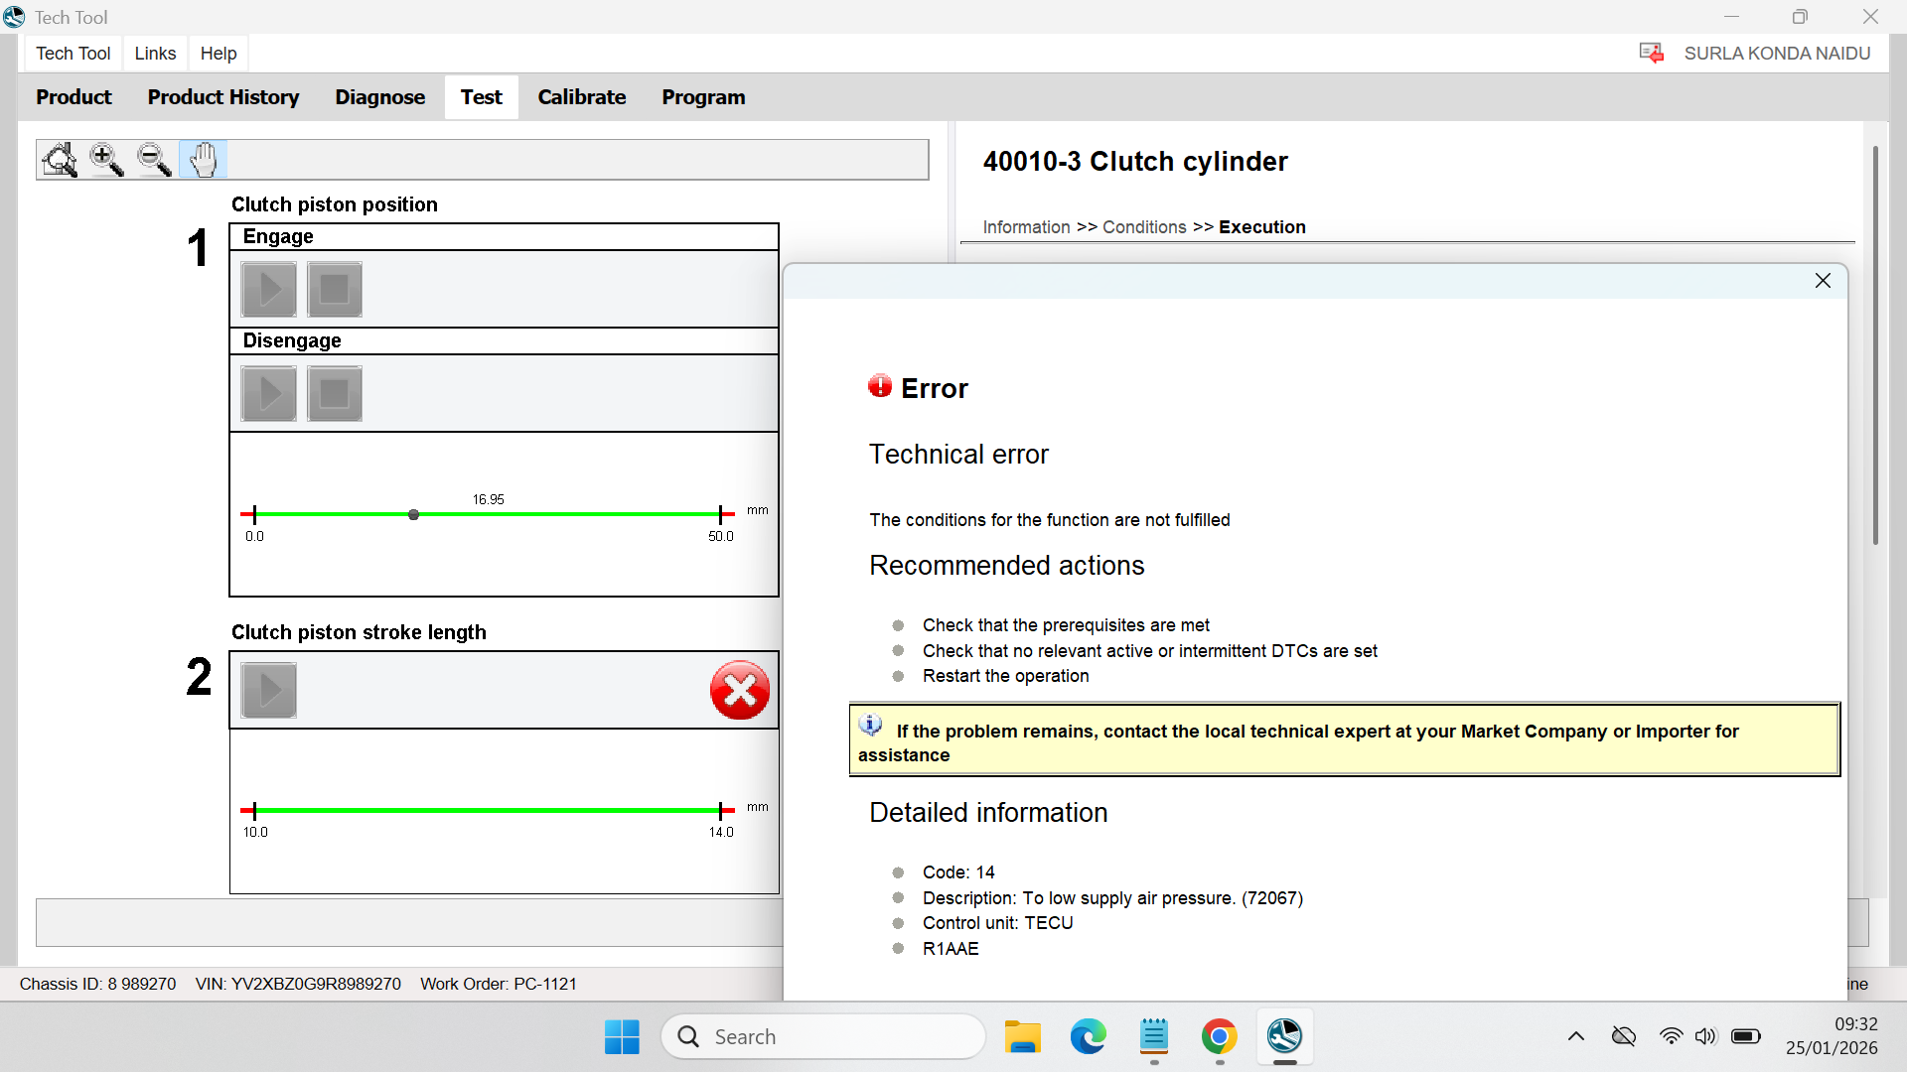Open Google Chrome from the taskbar
Image resolution: width=1907 pixels, height=1072 pixels.
click(1220, 1037)
